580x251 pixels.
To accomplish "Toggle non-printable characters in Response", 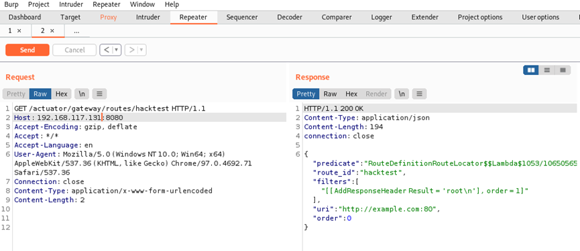I will click(x=402, y=94).
